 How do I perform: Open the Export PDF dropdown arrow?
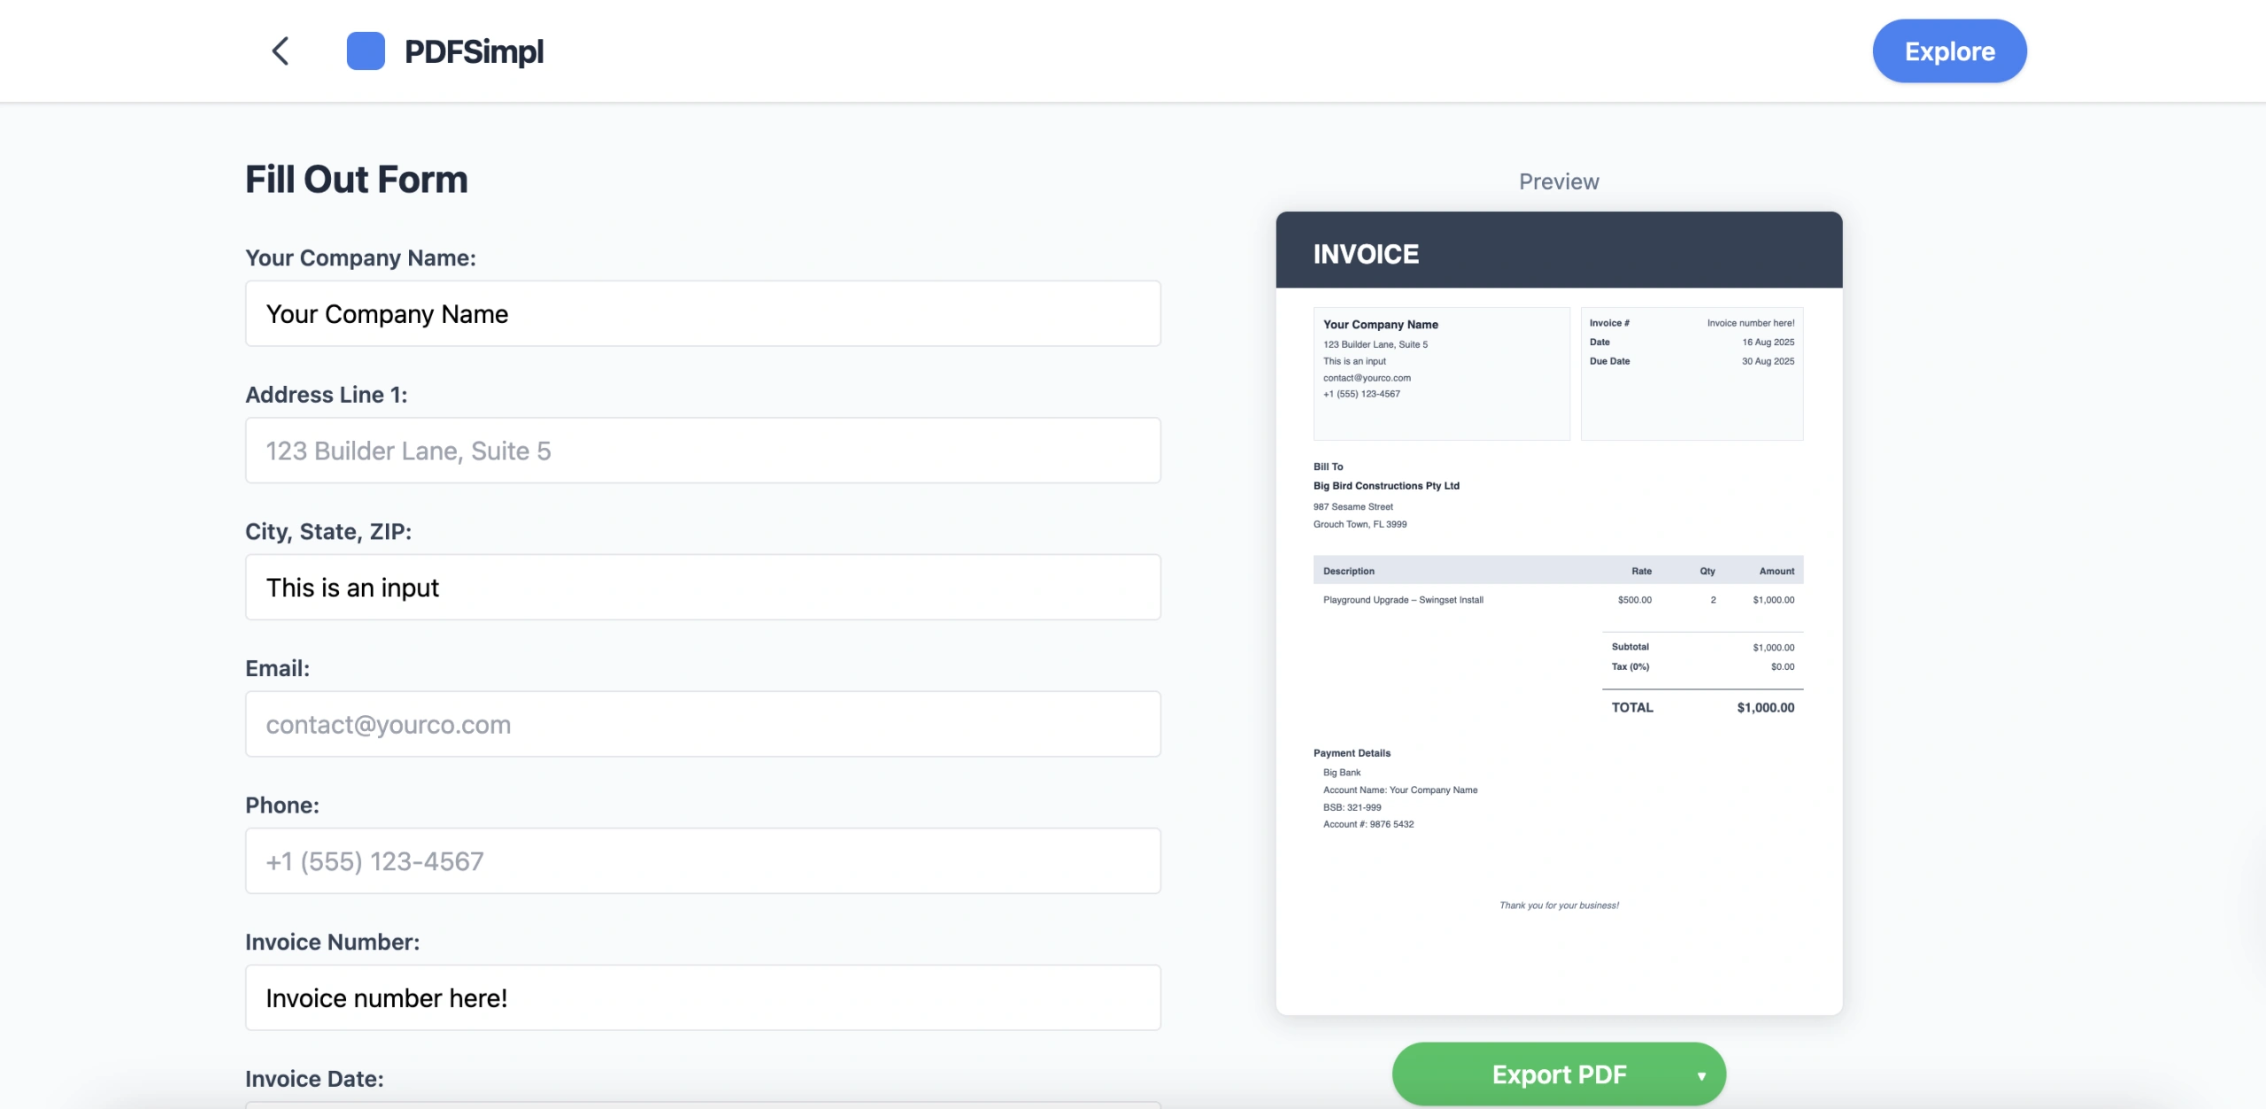pos(1700,1075)
